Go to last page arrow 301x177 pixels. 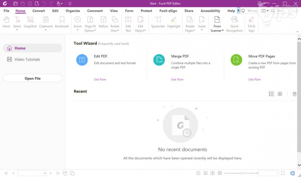click(57, 173)
